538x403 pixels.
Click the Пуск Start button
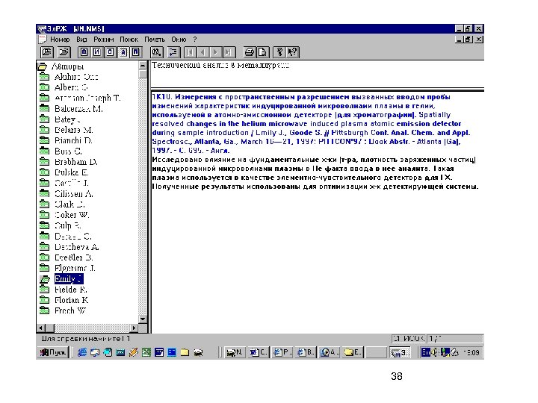[x=53, y=352]
